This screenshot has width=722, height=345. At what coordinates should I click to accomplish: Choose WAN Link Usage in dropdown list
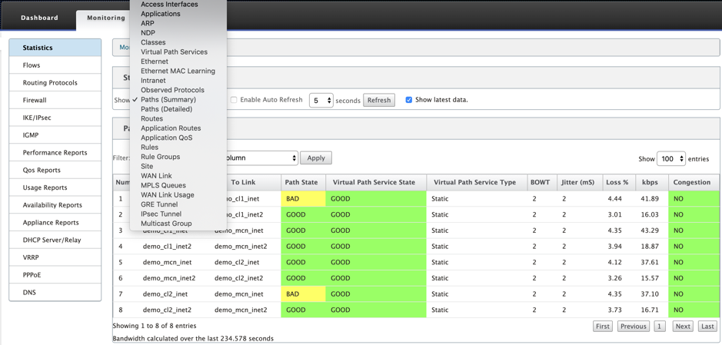point(167,195)
